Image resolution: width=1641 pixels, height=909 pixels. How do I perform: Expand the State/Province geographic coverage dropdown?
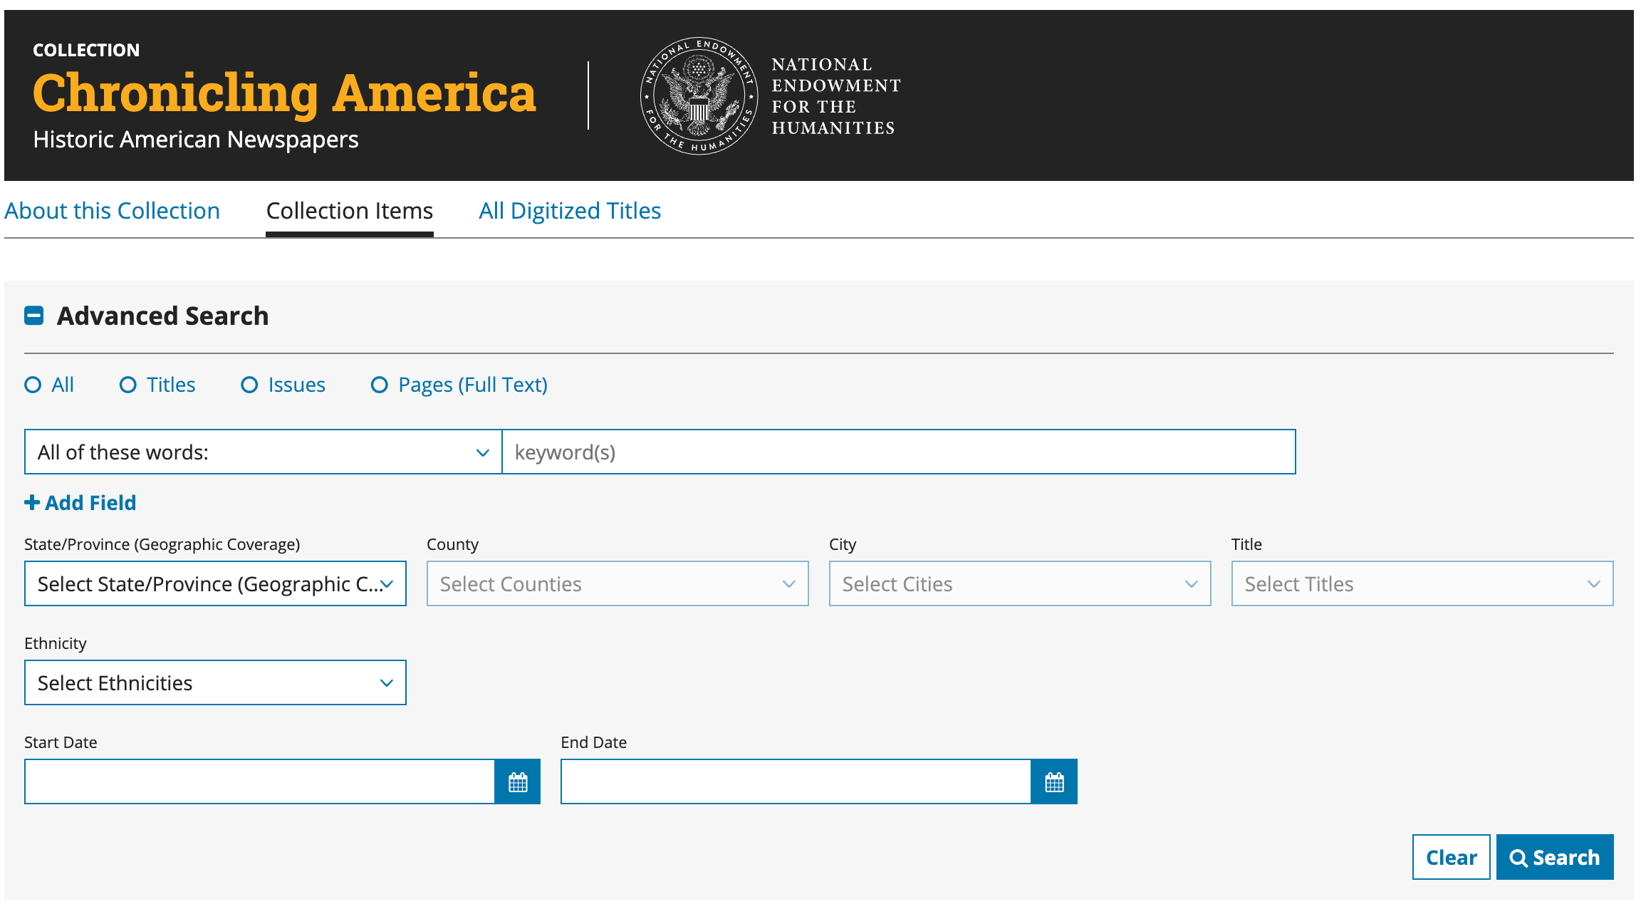point(215,584)
